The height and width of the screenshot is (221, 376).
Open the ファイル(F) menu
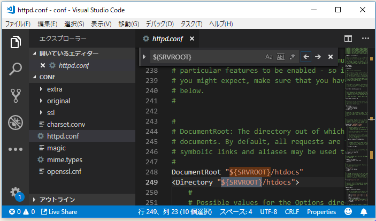[18, 24]
